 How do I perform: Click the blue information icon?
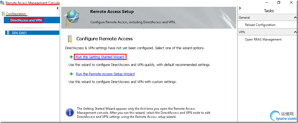[x=69, y=112]
